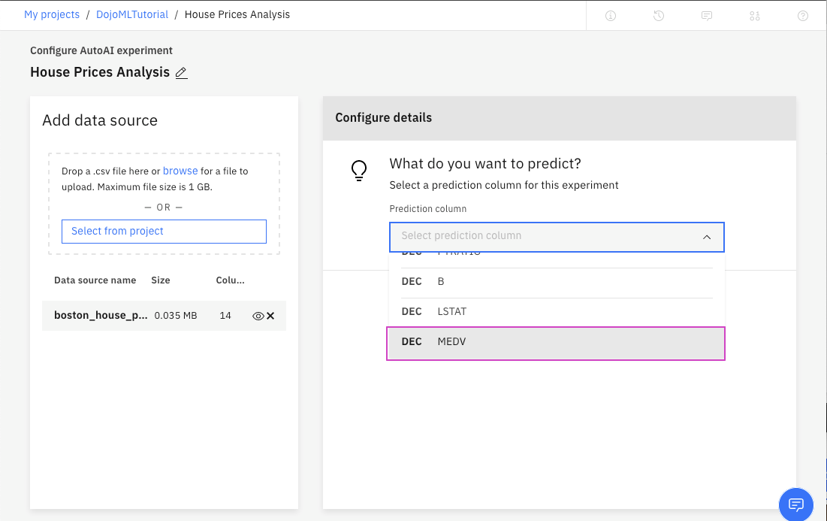Remove the boston_house data source
Screen dimensions: 827x521
coord(270,316)
